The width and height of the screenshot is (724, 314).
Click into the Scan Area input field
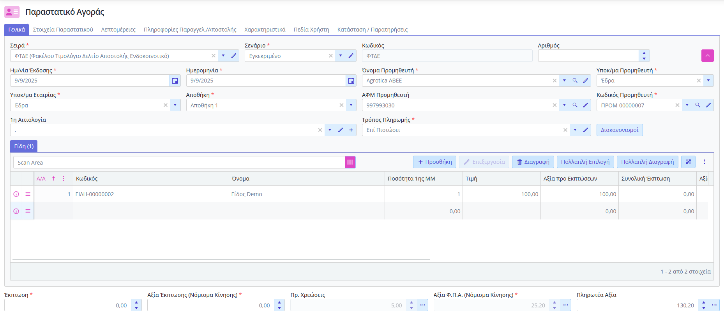tap(179, 162)
